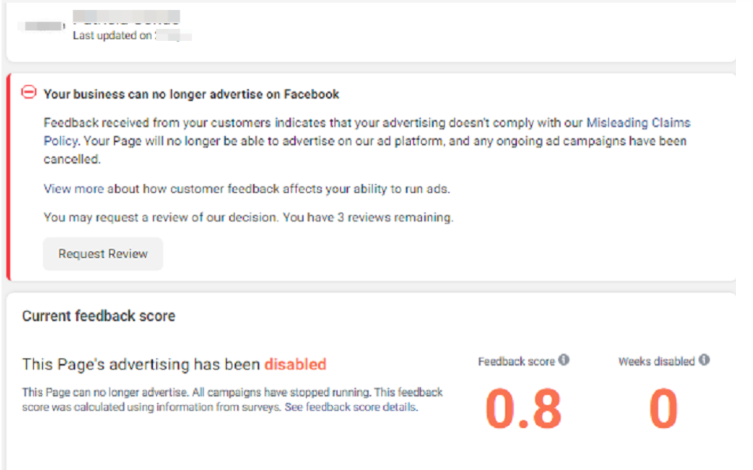The image size is (753, 470).
Task: Click the red no-entry warning icon
Action: pos(29,92)
